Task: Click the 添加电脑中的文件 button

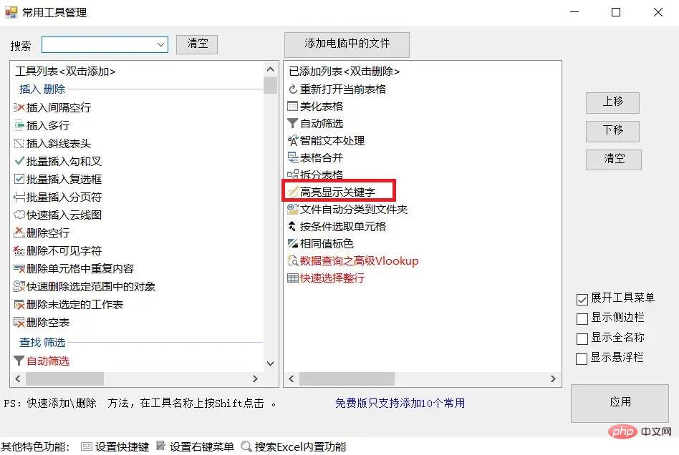Action: (x=347, y=44)
